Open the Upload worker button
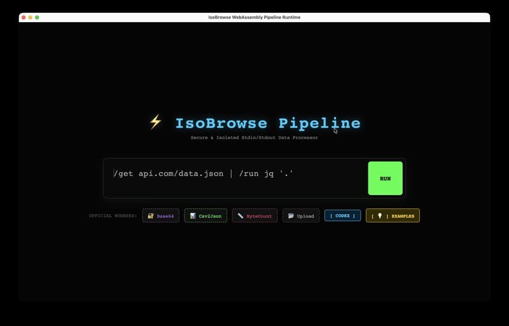Screen dimensions: 509x326 (301, 215)
